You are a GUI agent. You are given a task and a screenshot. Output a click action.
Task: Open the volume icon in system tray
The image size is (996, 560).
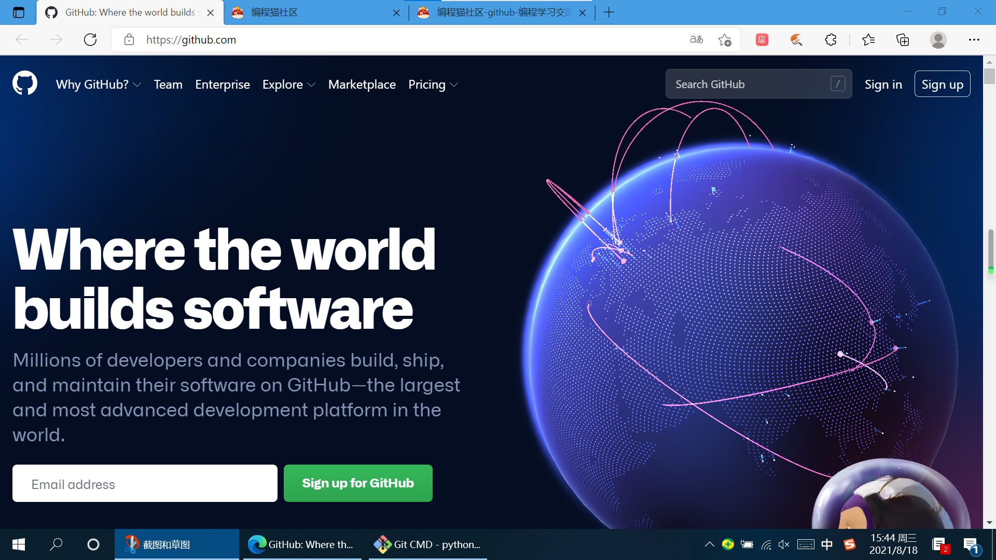[784, 544]
